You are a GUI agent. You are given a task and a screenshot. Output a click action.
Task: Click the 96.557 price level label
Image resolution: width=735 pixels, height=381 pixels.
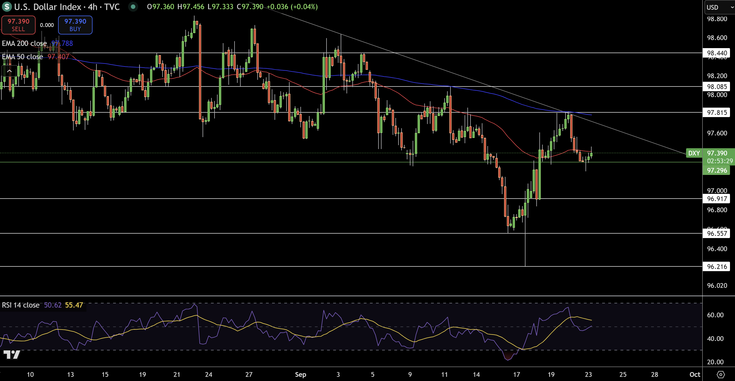(x=716, y=233)
